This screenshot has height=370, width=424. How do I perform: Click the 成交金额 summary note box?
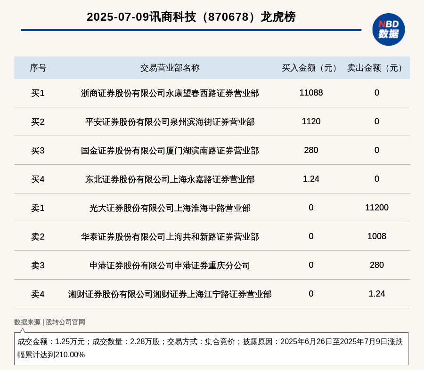click(x=211, y=349)
